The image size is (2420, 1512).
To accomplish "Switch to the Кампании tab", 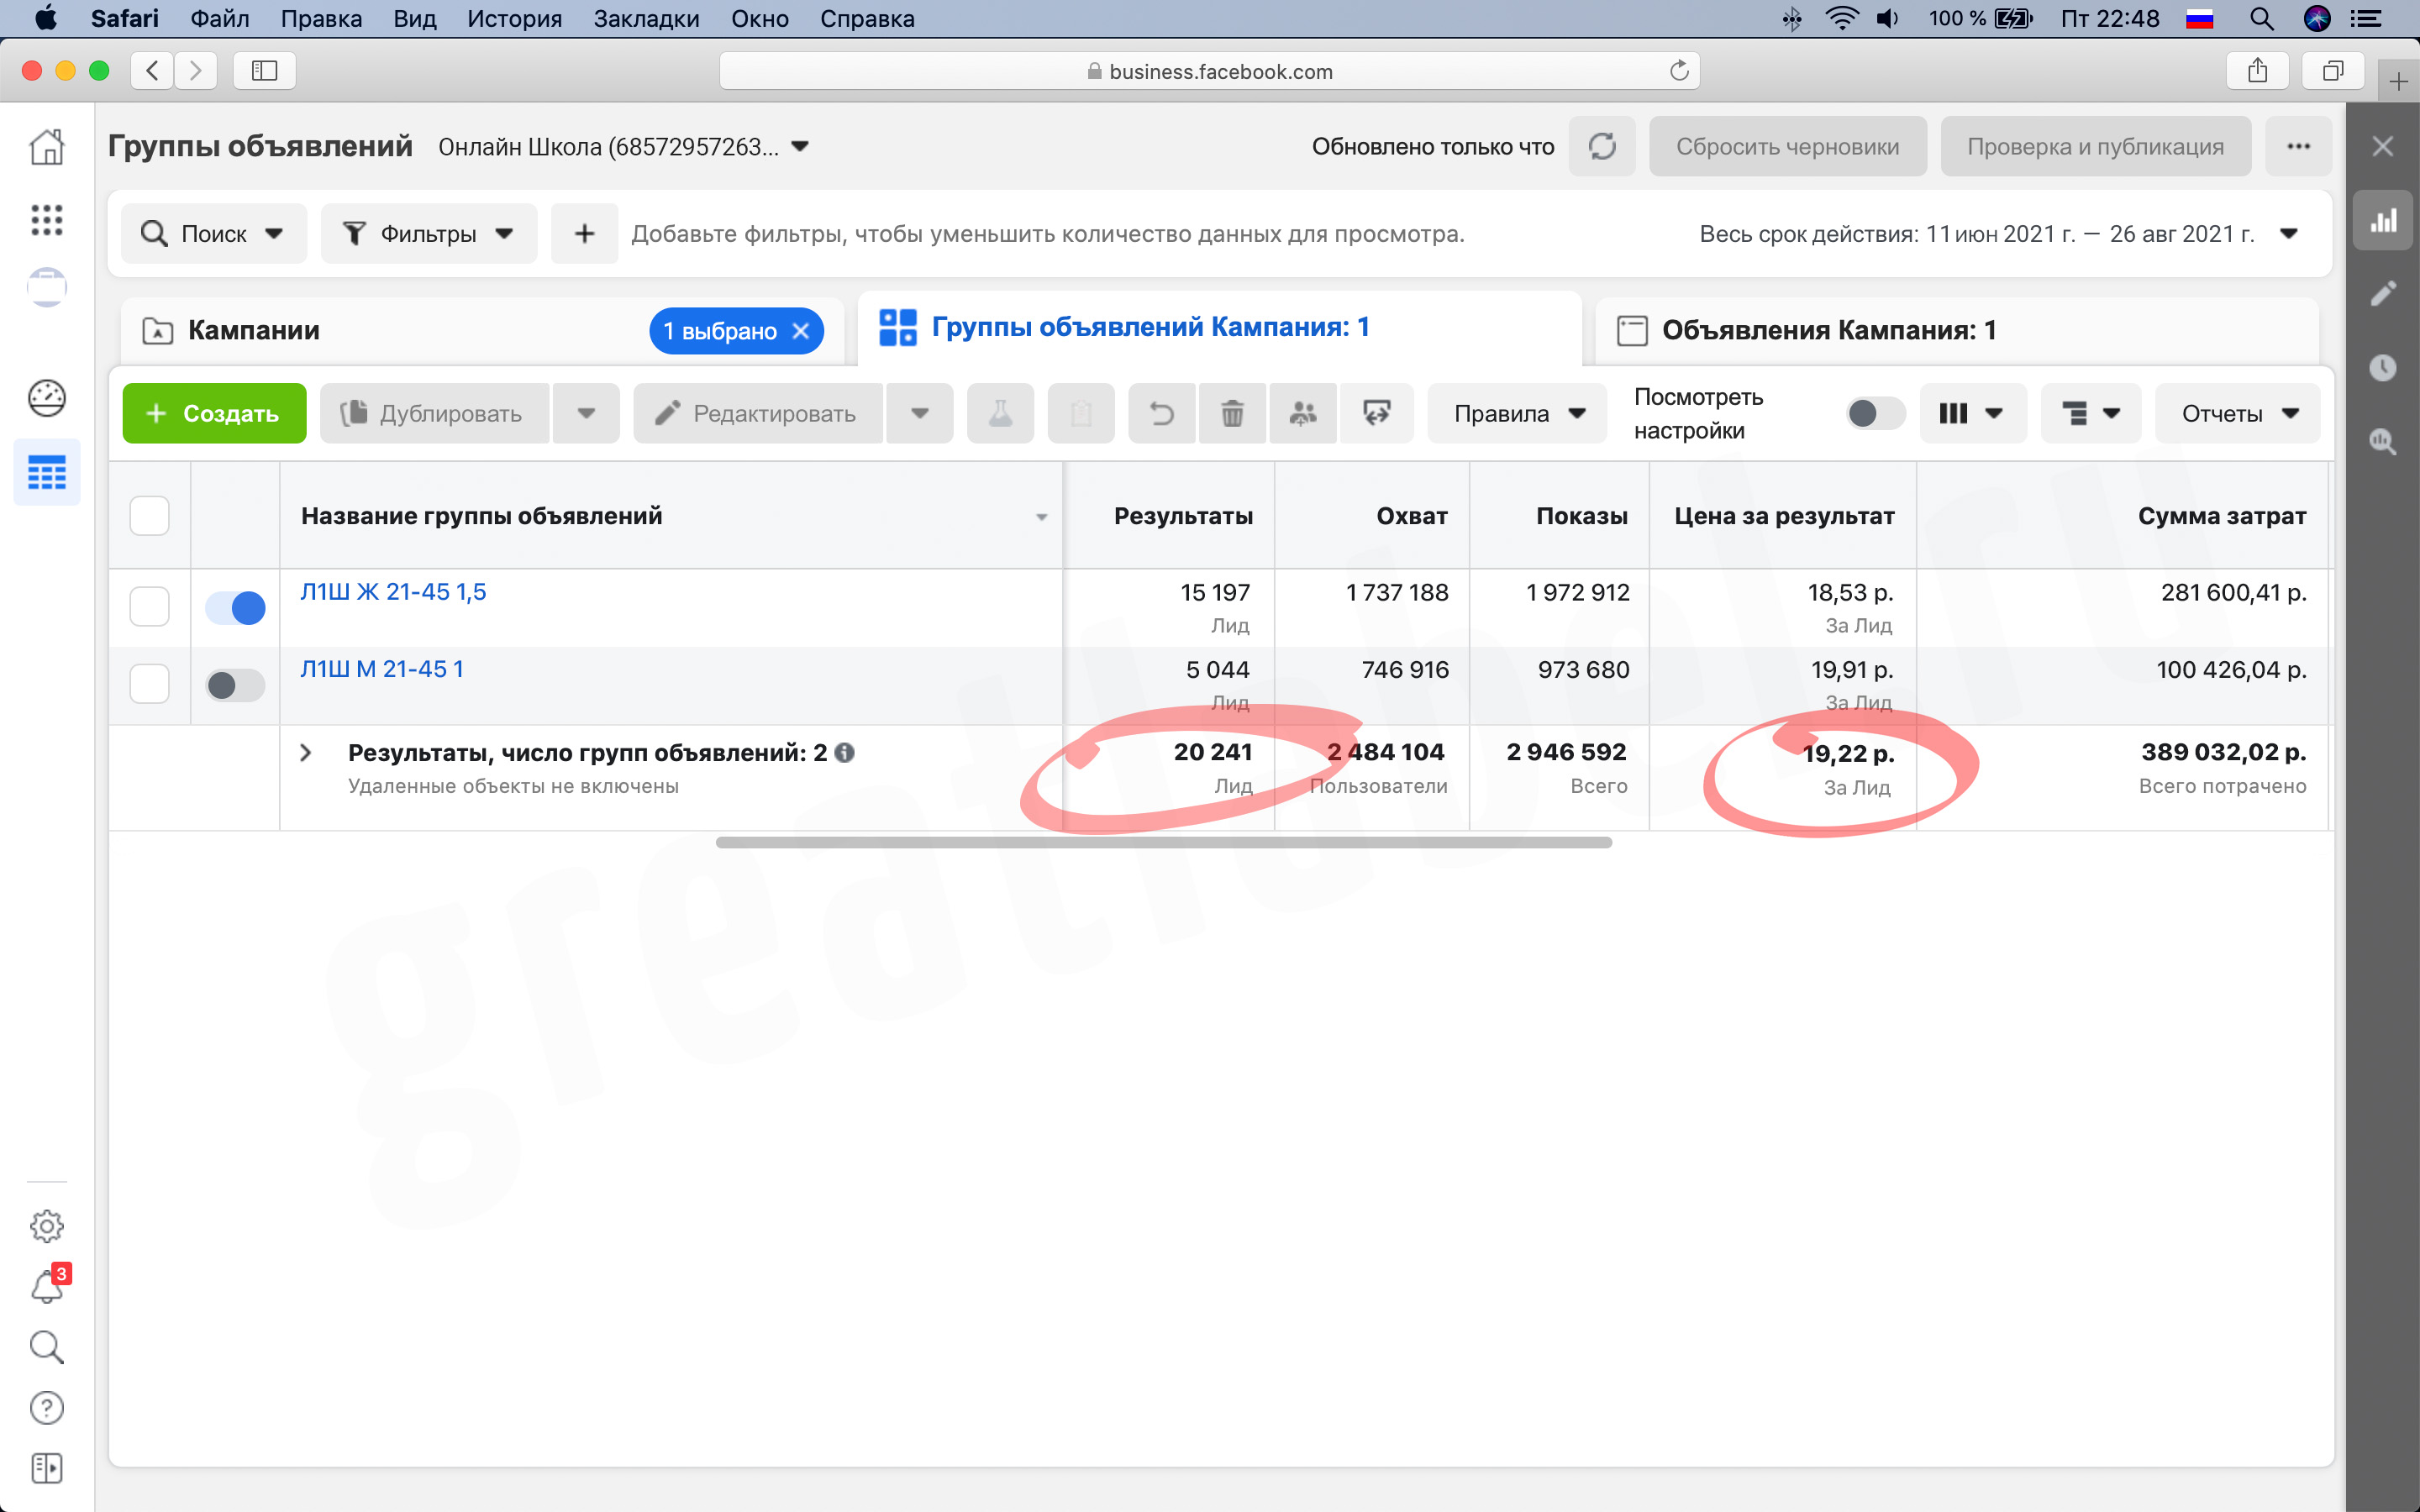I will [x=254, y=330].
